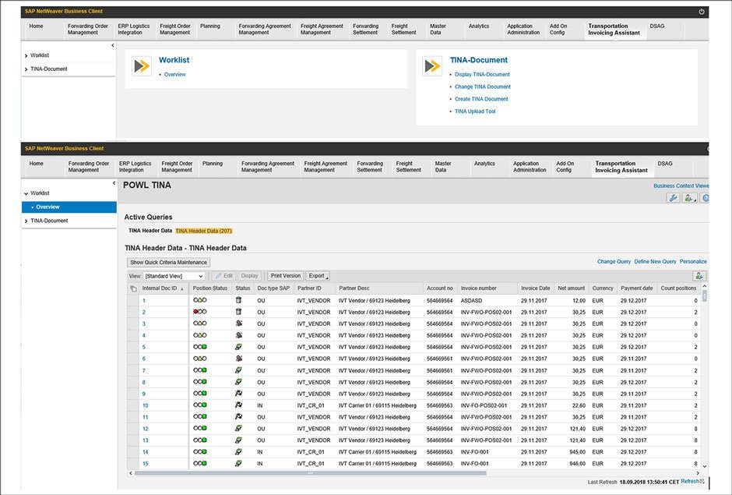The width and height of the screenshot is (732, 495).
Task: Open the Business Context Viewer link
Action: pos(681,186)
